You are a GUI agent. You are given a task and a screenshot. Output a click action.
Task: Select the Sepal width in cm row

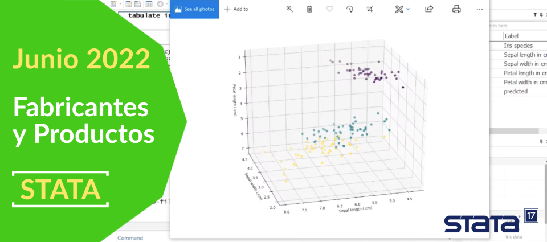pyautogui.click(x=519, y=64)
